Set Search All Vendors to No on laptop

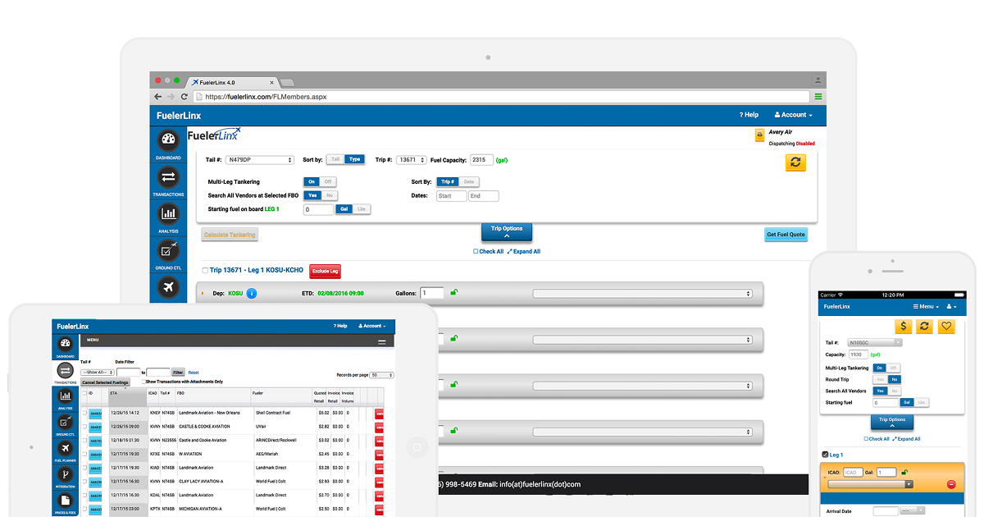coord(330,195)
